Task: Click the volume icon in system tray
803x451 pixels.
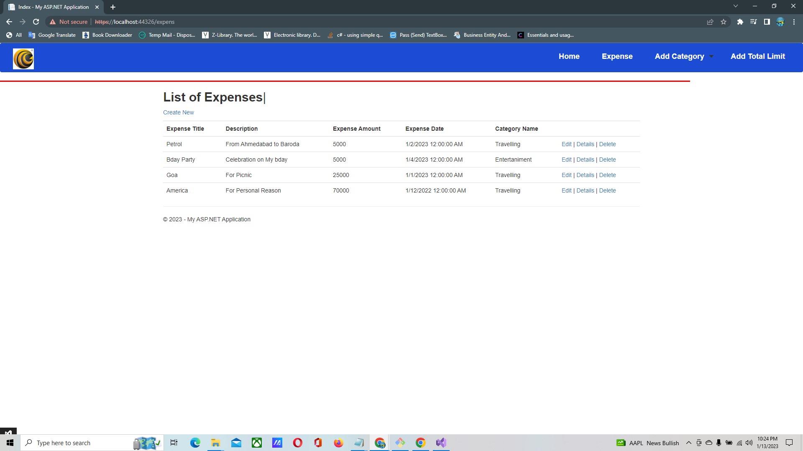Action: (749, 443)
